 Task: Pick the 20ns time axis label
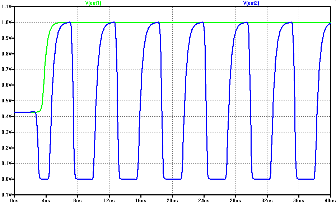point(172,200)
